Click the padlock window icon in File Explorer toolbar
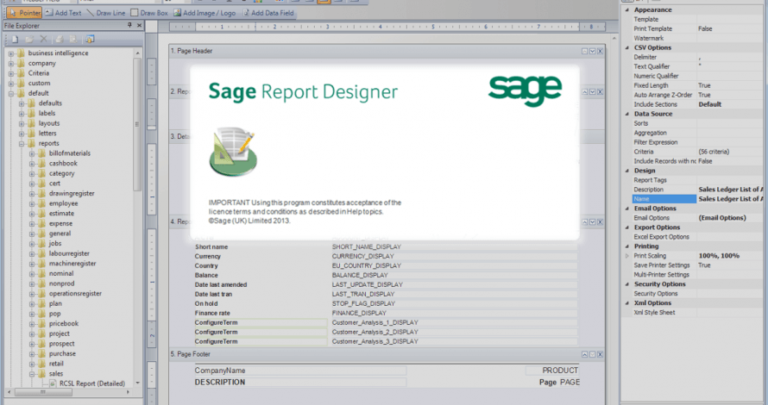The image size is (768, 405). tap(90, 39)
